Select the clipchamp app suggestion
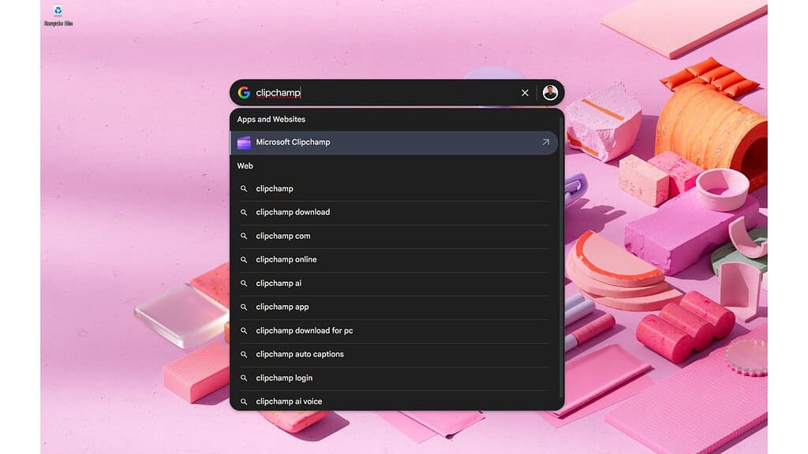The image size is (808, 454). point(281,307)
